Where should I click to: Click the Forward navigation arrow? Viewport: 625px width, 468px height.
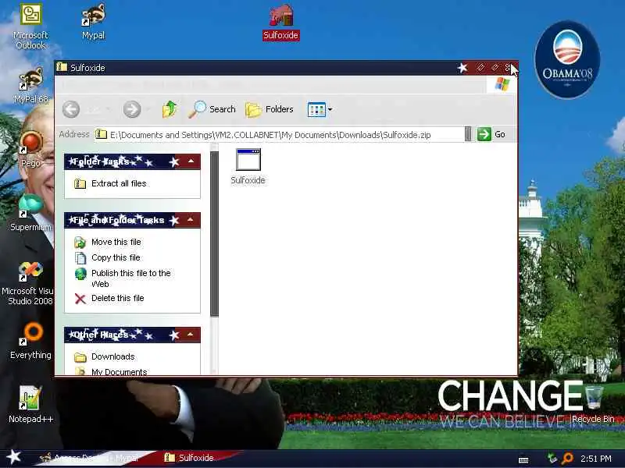[132, 109]
